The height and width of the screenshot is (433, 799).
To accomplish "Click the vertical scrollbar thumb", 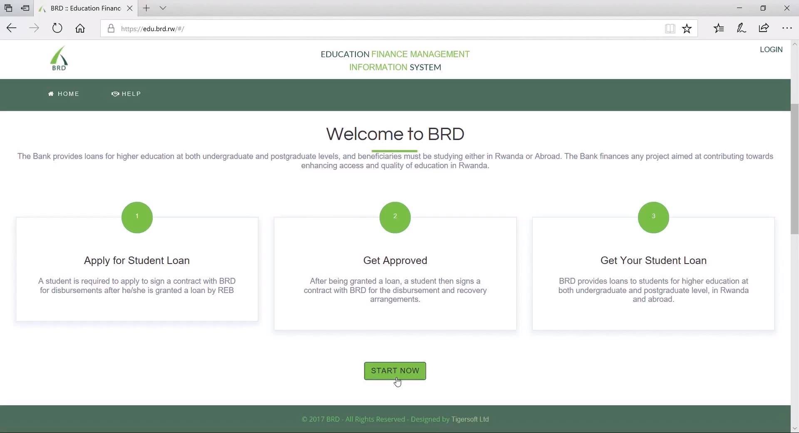I will 794,169.
